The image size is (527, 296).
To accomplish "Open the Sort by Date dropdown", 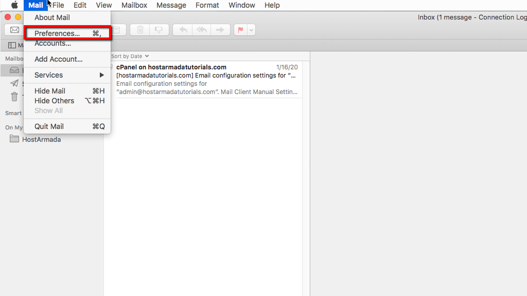I will pyautogui.click(x=130, y=56).
